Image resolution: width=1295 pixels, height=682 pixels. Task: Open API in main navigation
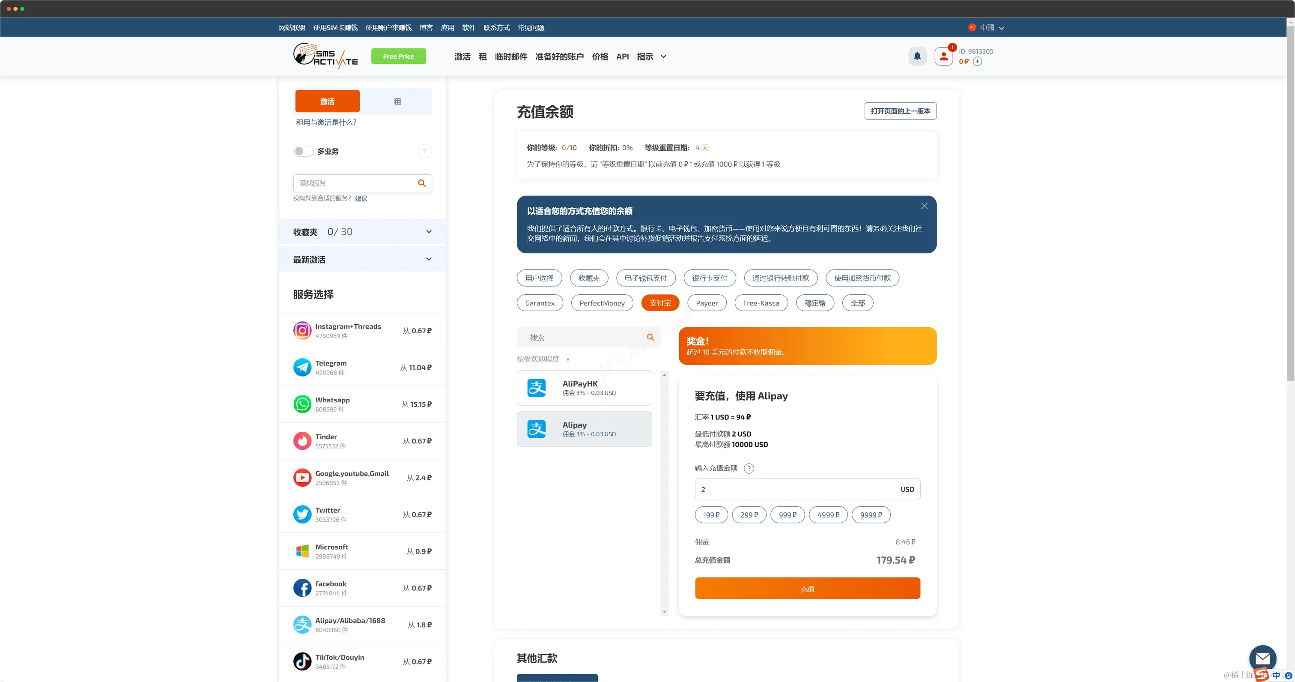[622, 57]
